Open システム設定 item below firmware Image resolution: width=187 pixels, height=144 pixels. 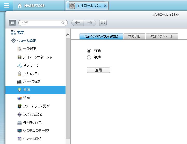[x=32, y=114]
